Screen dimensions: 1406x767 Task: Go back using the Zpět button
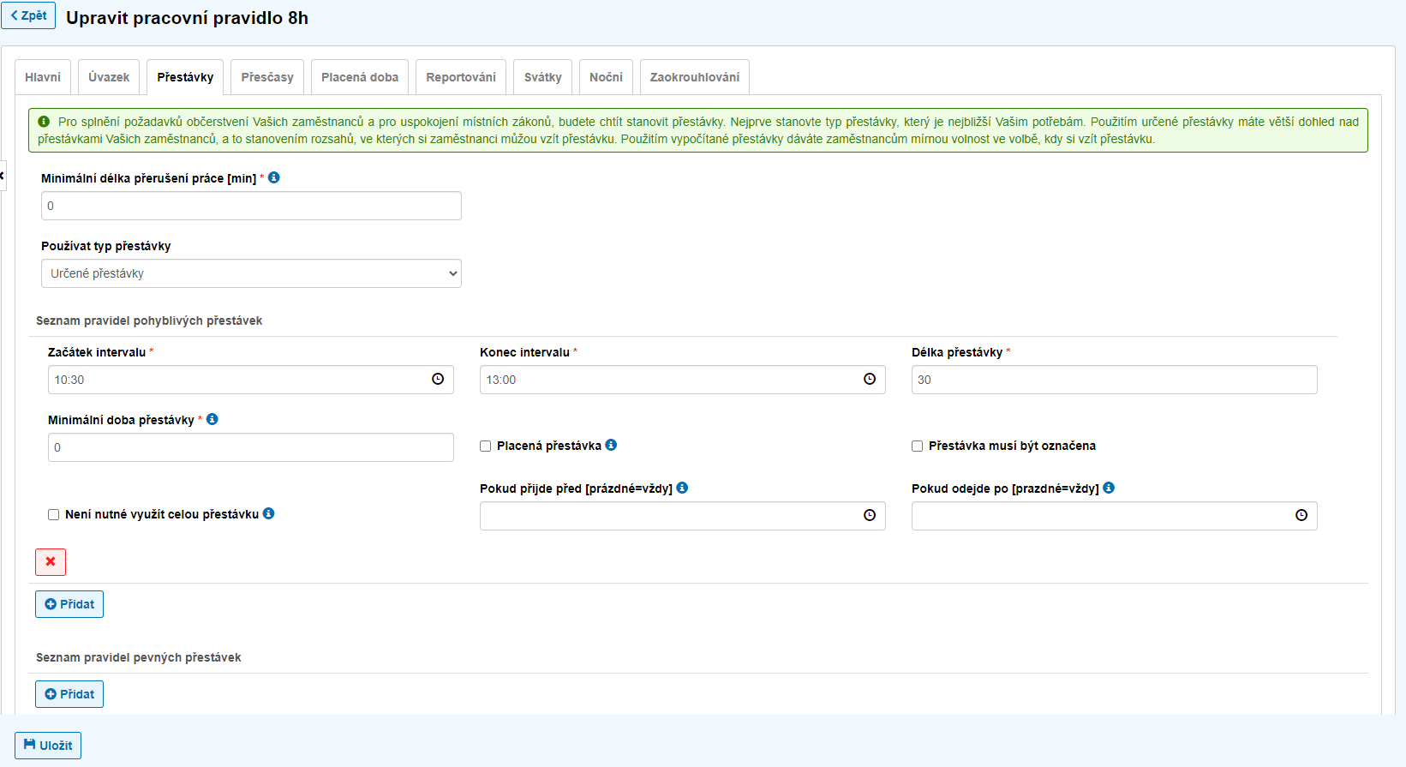28,15
